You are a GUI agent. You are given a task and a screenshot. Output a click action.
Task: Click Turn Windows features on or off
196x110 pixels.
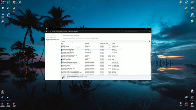coord(53,40)
